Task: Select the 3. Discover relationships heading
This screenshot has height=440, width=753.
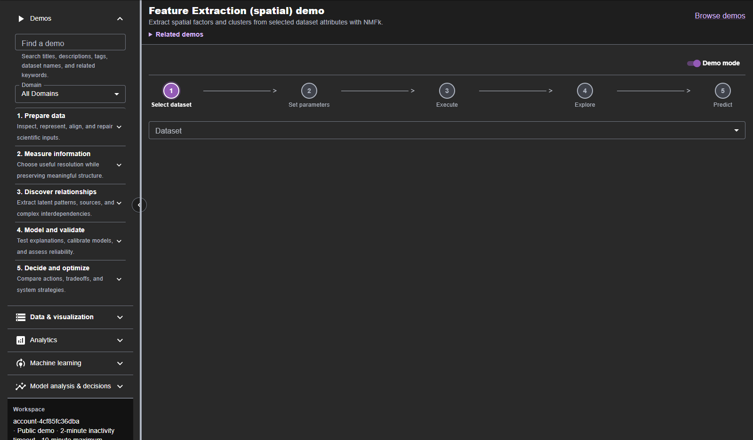Action: pos(56,192)
